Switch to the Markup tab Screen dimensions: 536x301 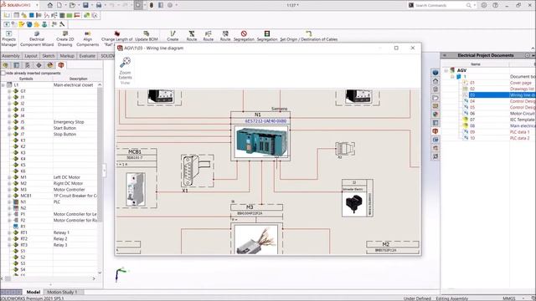click(x=67, y=56)
